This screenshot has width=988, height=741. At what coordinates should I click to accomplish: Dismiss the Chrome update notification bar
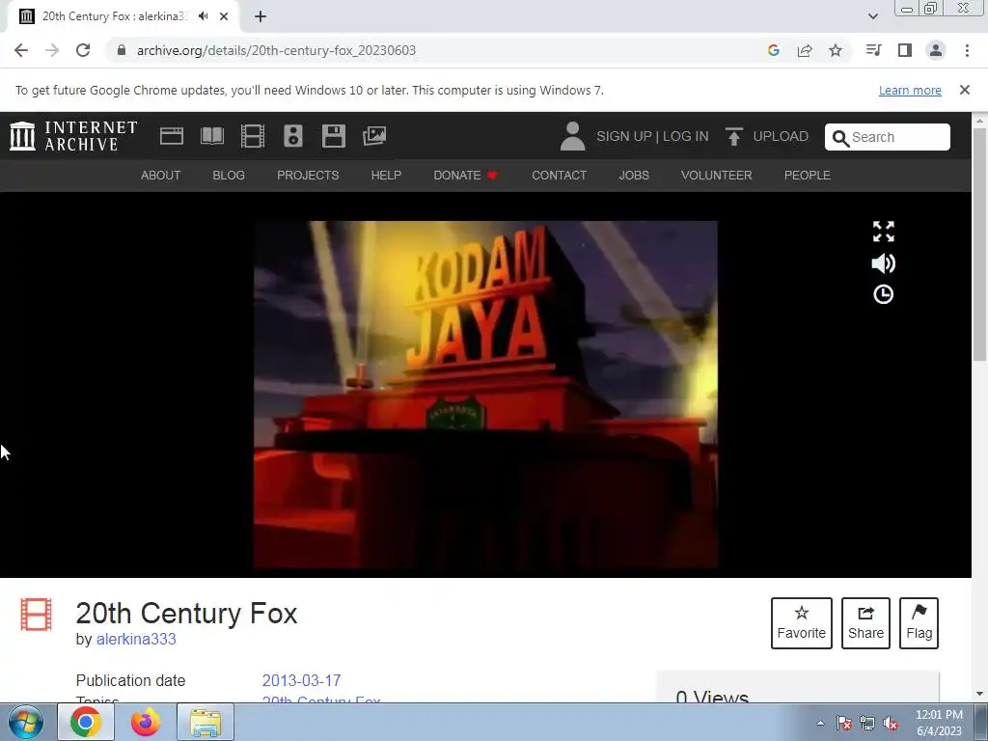(x=965, y=90)
